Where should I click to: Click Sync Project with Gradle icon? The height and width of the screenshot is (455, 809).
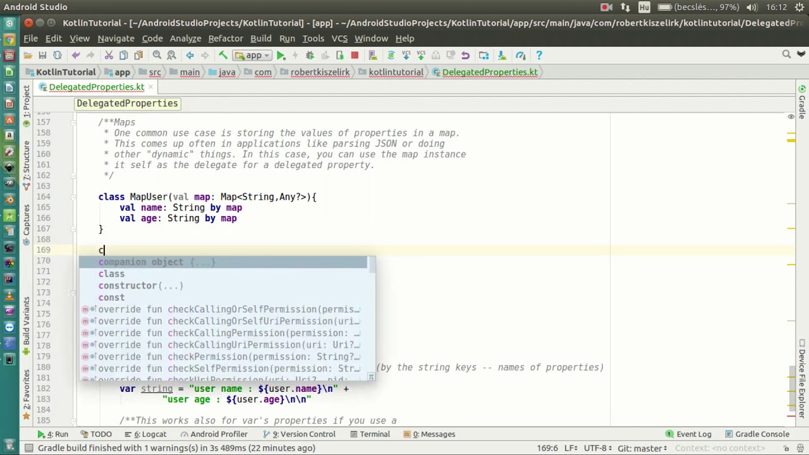[391, 55]
